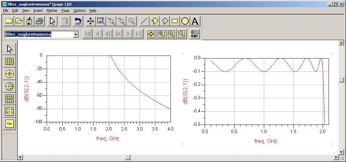The width and height of the screenshot is (346, 162).
Task: Click the New data display folder icon
Action: click(9, 21)
